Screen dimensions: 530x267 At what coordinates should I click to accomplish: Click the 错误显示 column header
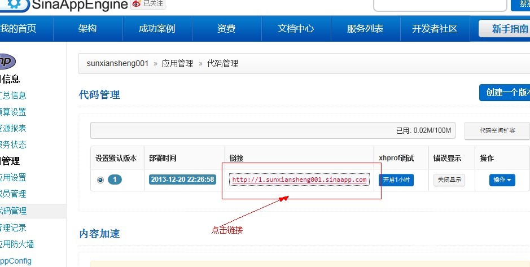pyautogui.click(x=448, y=158)
